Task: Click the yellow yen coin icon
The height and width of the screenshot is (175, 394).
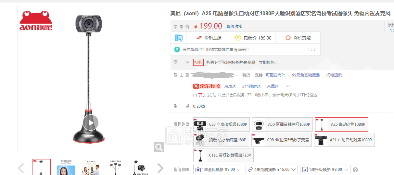Action: click(x=238, y=38)
